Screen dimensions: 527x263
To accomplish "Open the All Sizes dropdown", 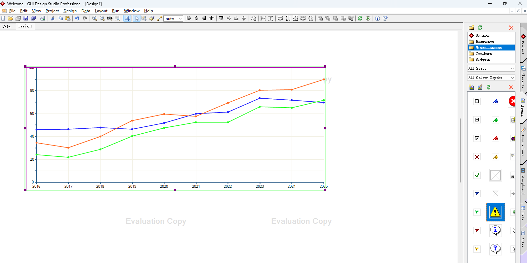I will 491,68.
